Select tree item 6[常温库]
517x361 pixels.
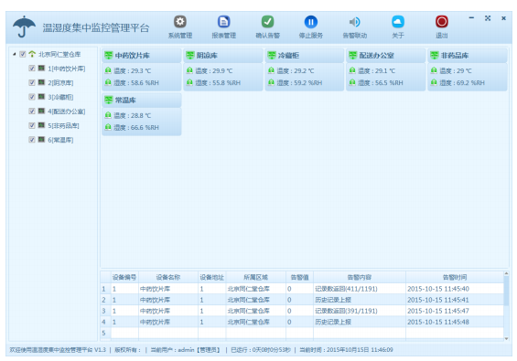coord(60,140)
